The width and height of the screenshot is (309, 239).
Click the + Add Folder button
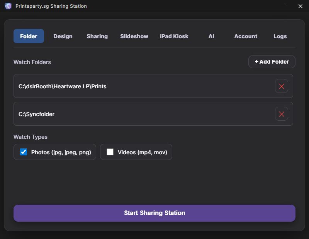(x=272, y=62)
